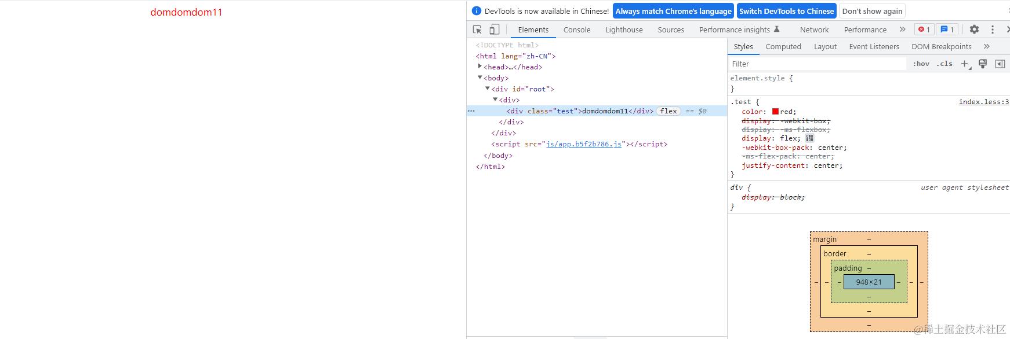The width and height of the screenshot is (1010, 339).
Task: Switch to the Elements tab
Action: (x=533, y=30)
